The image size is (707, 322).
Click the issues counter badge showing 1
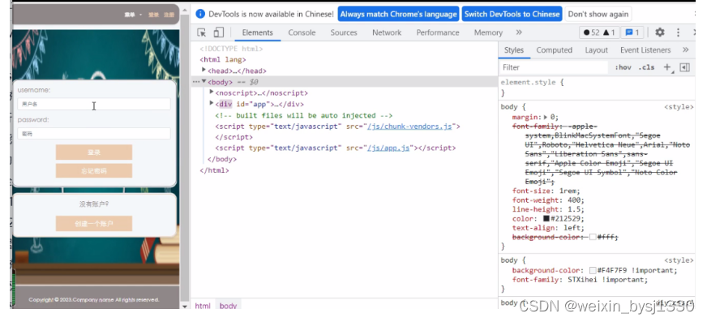(x=632, y=32)
